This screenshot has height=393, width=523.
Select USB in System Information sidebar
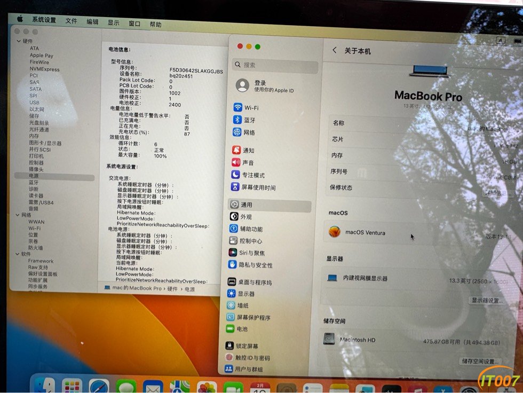coord(34,103)
